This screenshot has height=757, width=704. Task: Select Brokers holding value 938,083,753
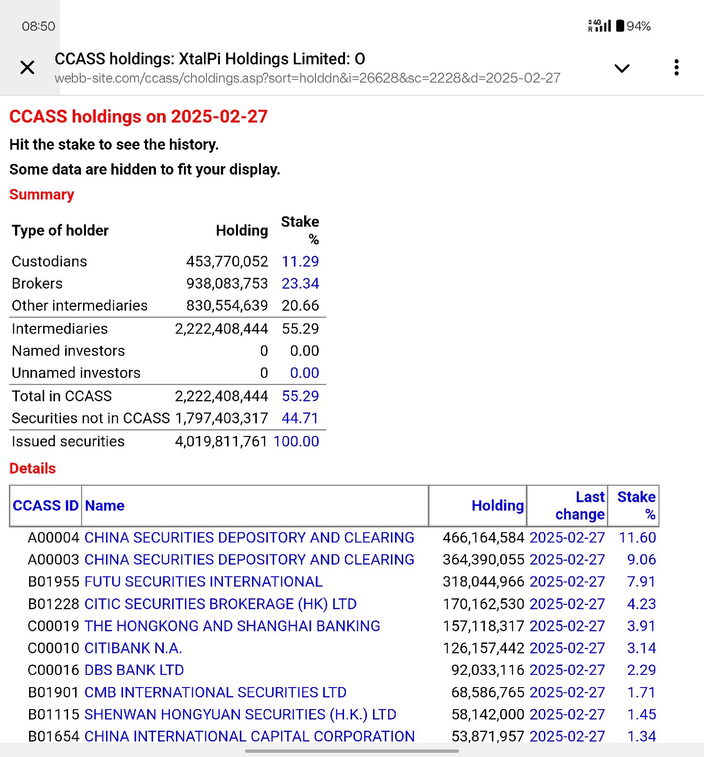coord(227,283)
